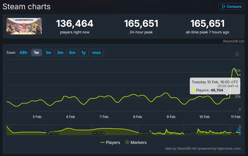
Task: Choose the 3m zoom option
Action: [60, 53]
